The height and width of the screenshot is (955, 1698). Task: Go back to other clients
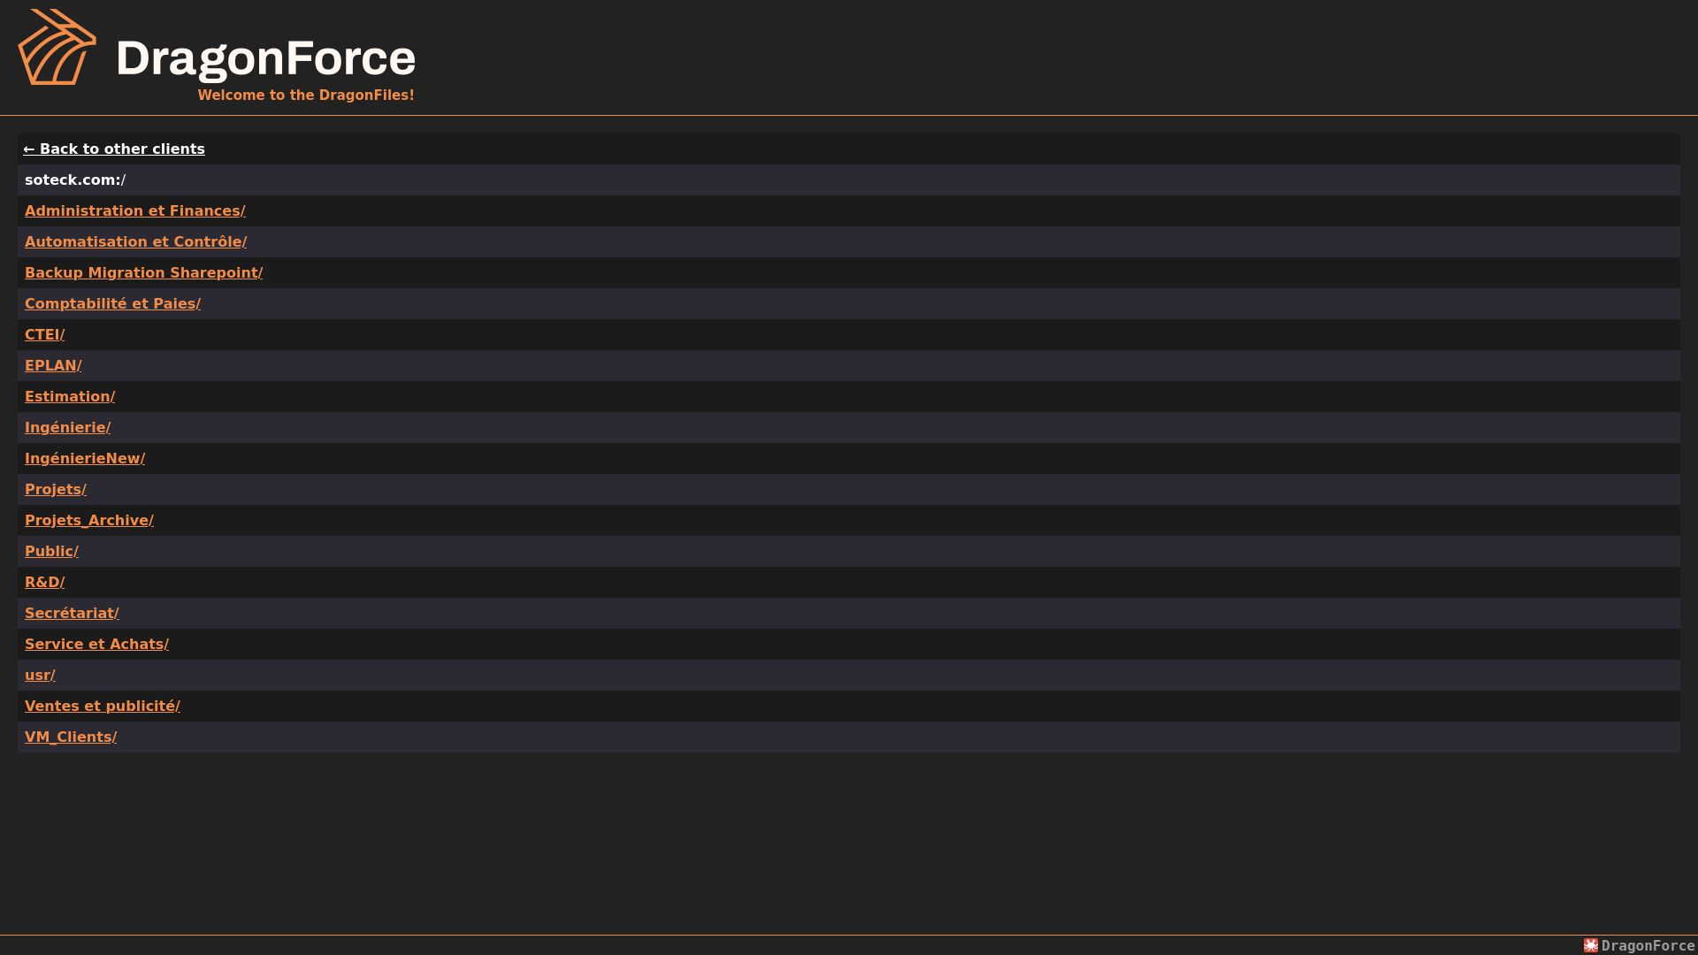pyautogui.click(x=114, y=149)
